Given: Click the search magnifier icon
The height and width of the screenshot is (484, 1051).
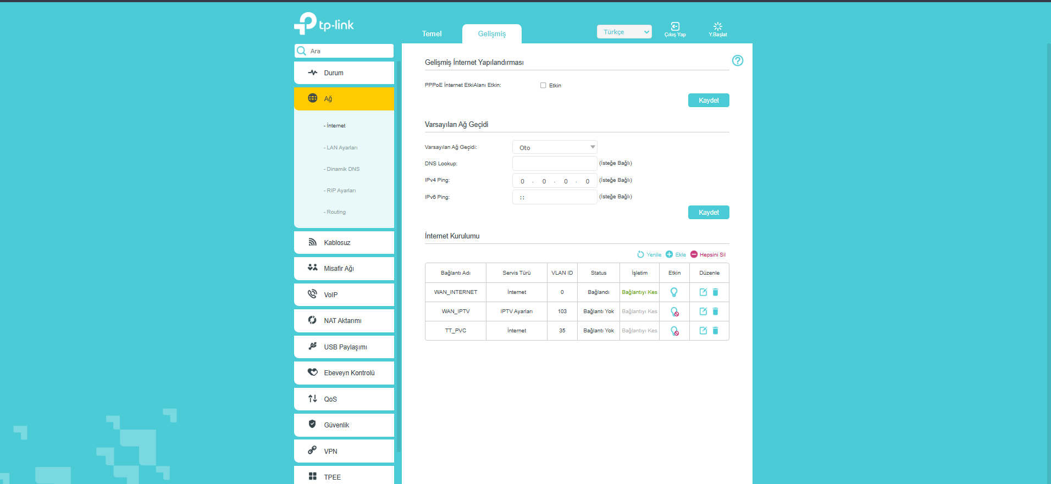Looking at the screenshot, I should pyautogui.click(x=301, y=51).
